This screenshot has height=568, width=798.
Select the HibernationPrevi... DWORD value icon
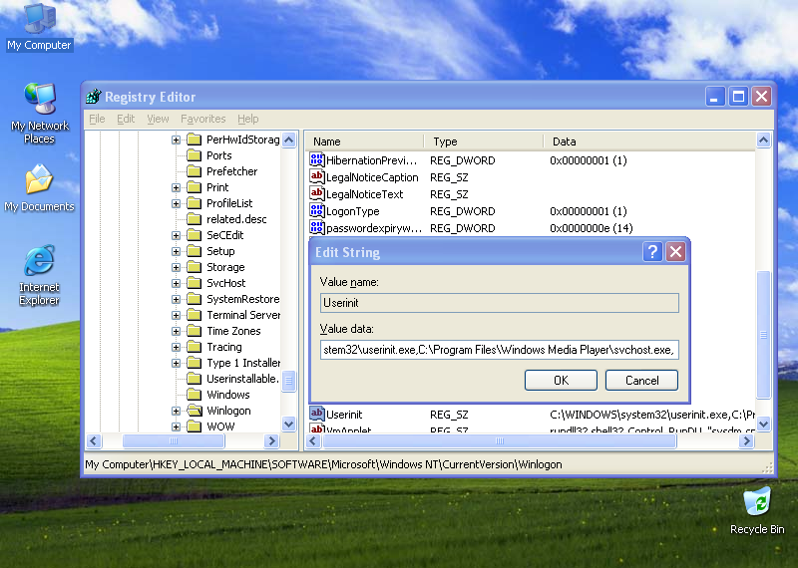(x=316, y=159)
